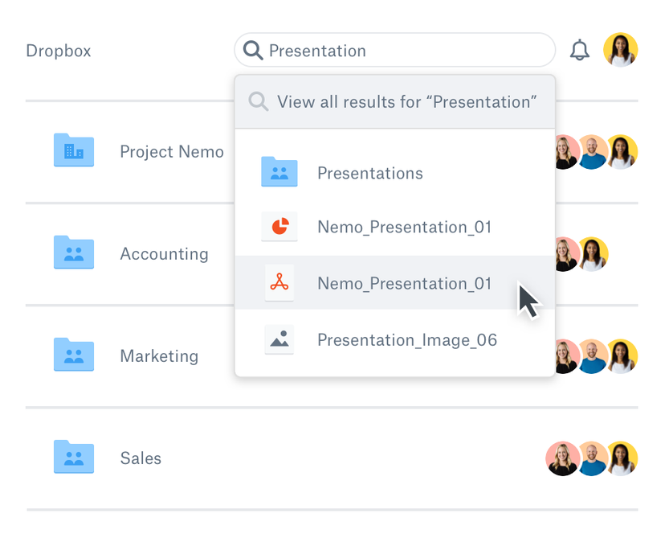The height and width of the screenshot is (538, 665).
Task: Open the Sales shared folder icon
Action: 74,457
